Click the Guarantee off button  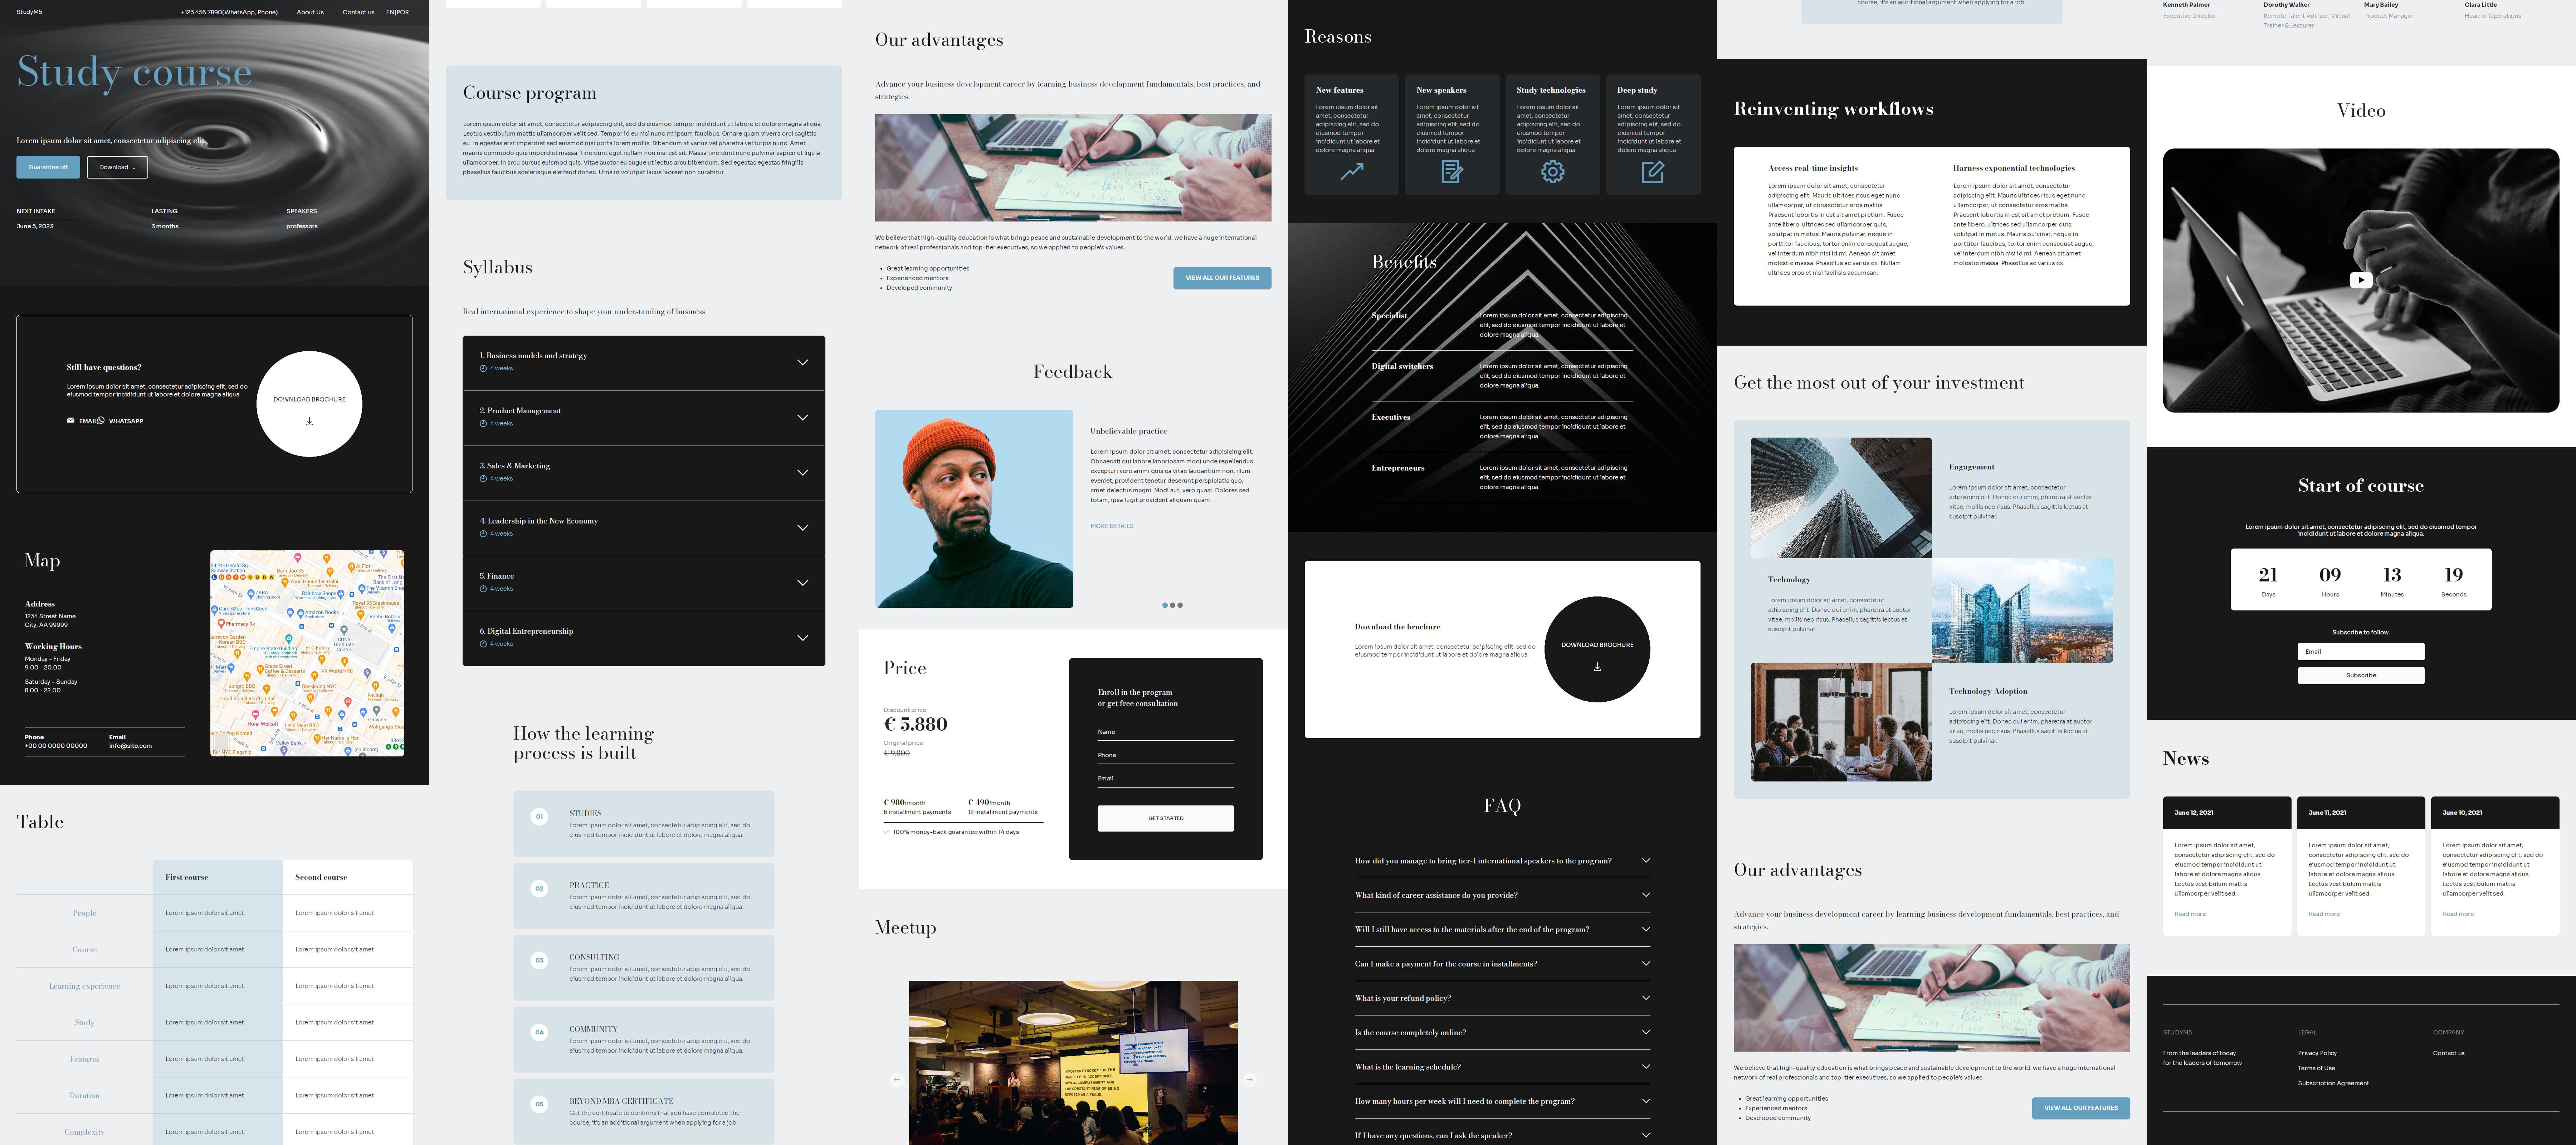[x=48, y=167]
